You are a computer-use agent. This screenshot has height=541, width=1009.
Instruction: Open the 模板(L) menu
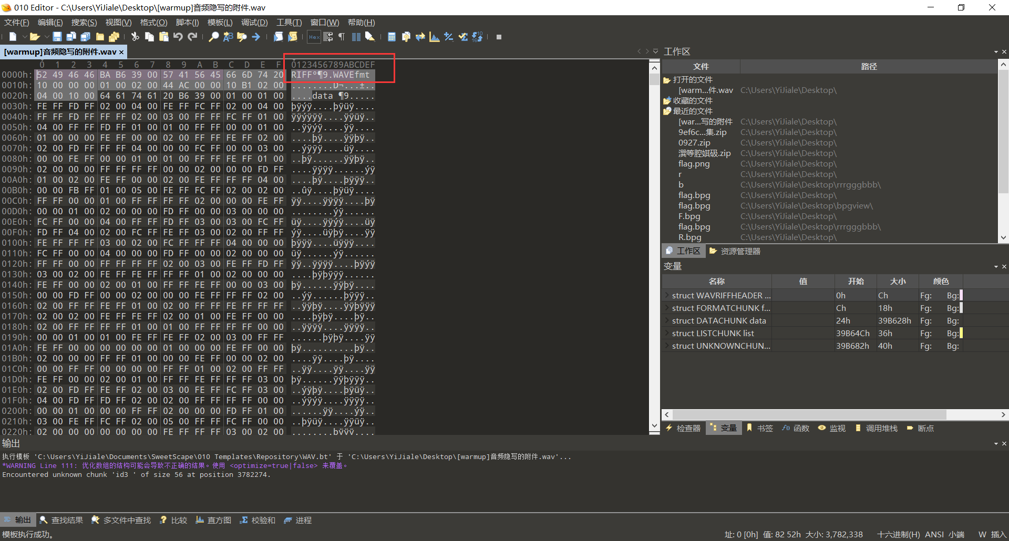tap(220, 23)
